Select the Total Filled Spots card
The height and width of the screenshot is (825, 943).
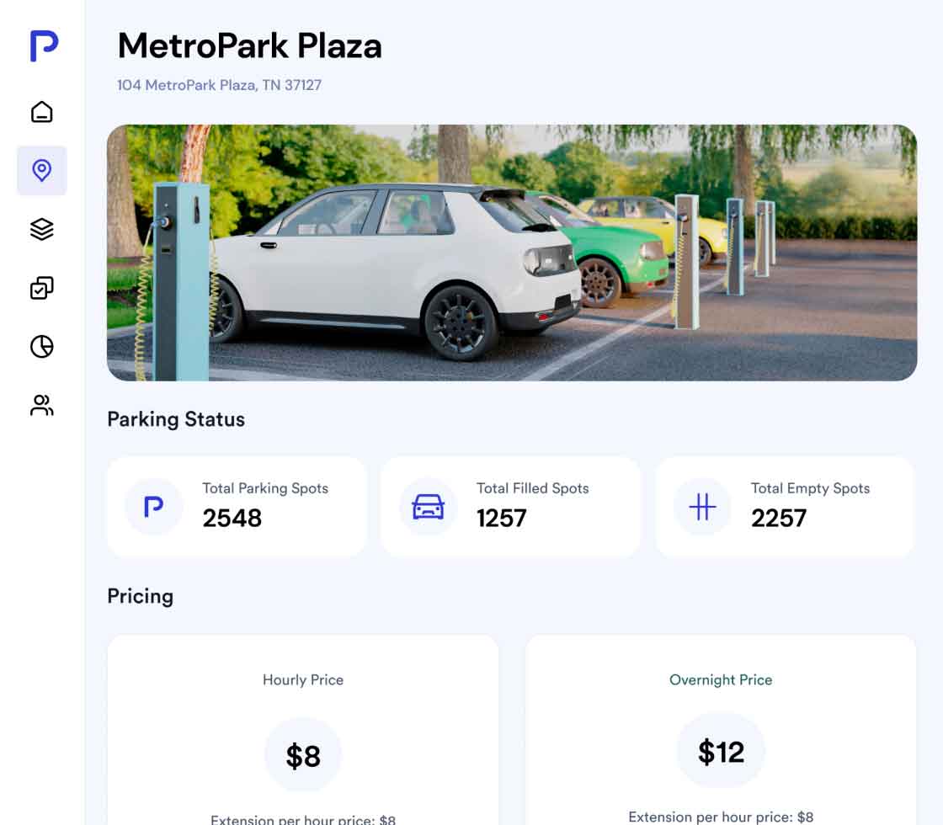(x=510, y=507)
